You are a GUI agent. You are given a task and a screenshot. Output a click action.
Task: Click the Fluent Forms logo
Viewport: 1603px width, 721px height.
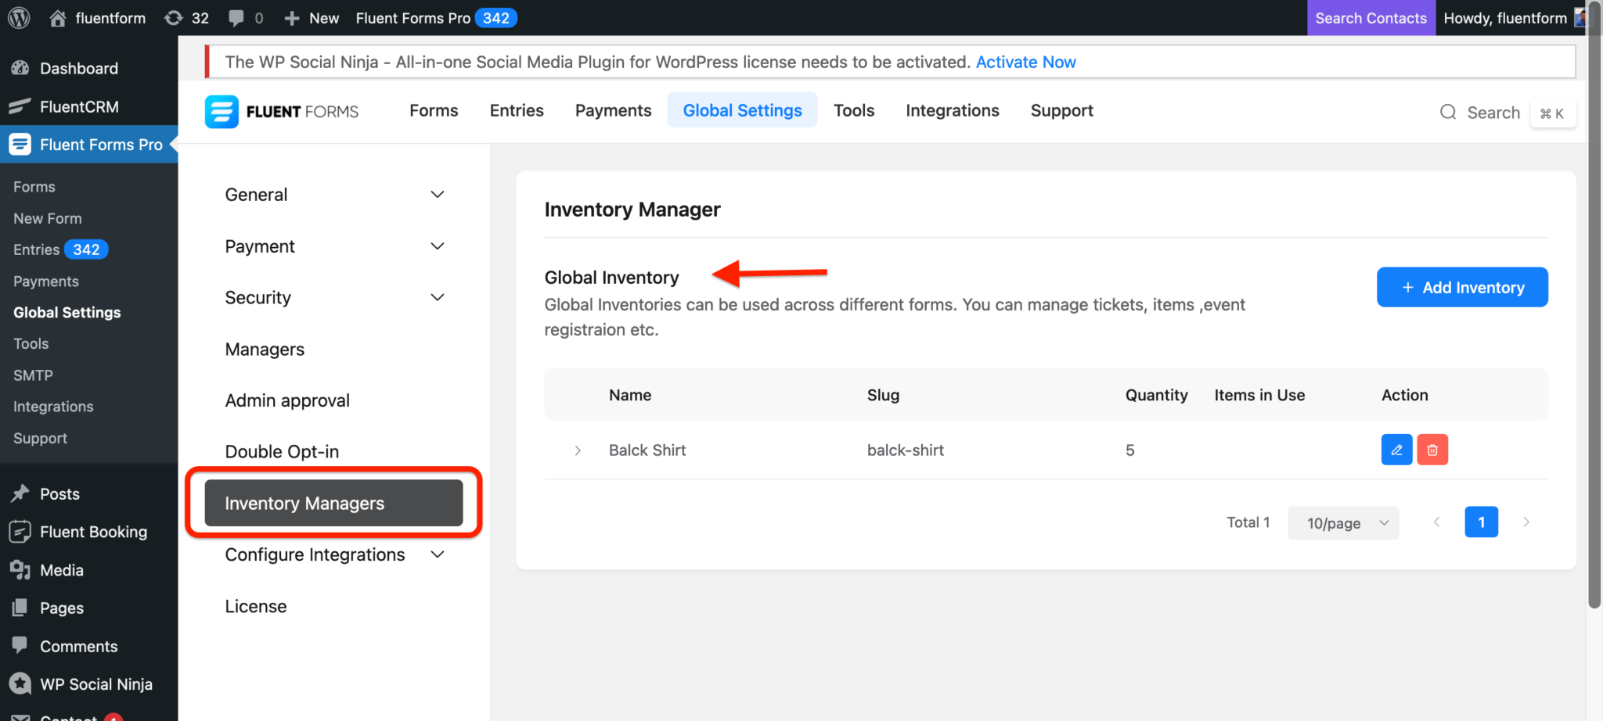[x=282, y=112]
